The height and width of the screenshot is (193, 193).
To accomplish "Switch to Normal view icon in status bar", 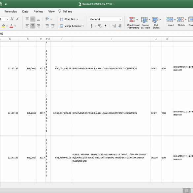I will (187, 190).
